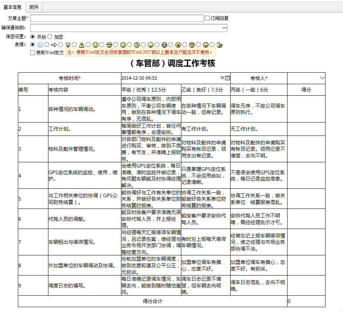
Task: Click the 甲级（优秀）12.5分 header
Action: pyautogui.click(x=151, y=90)
